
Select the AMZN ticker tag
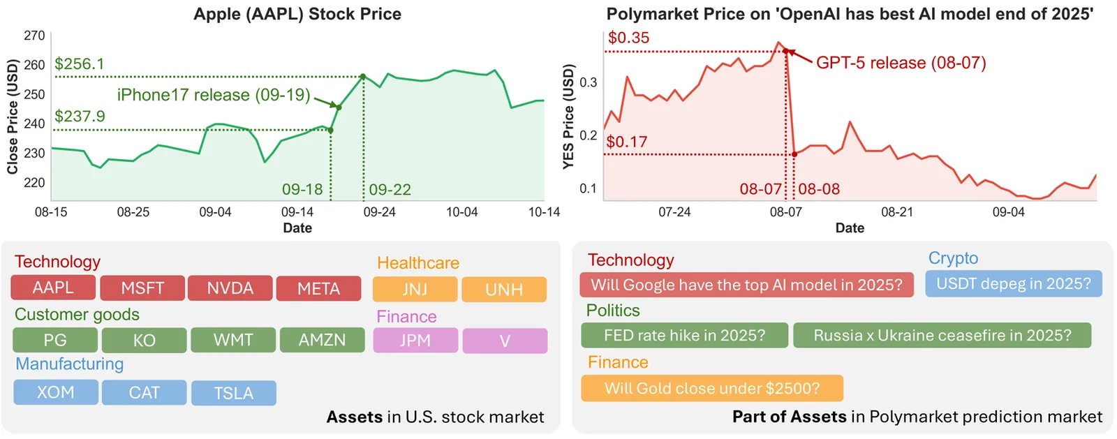(x=322, y=340)
